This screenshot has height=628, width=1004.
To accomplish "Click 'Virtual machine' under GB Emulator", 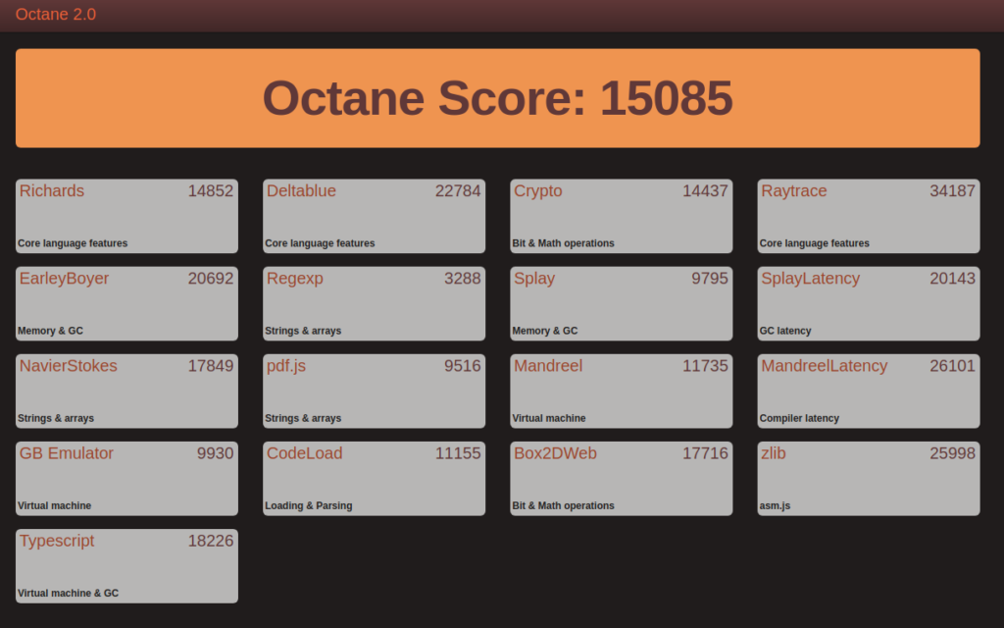I will (55, 505).
